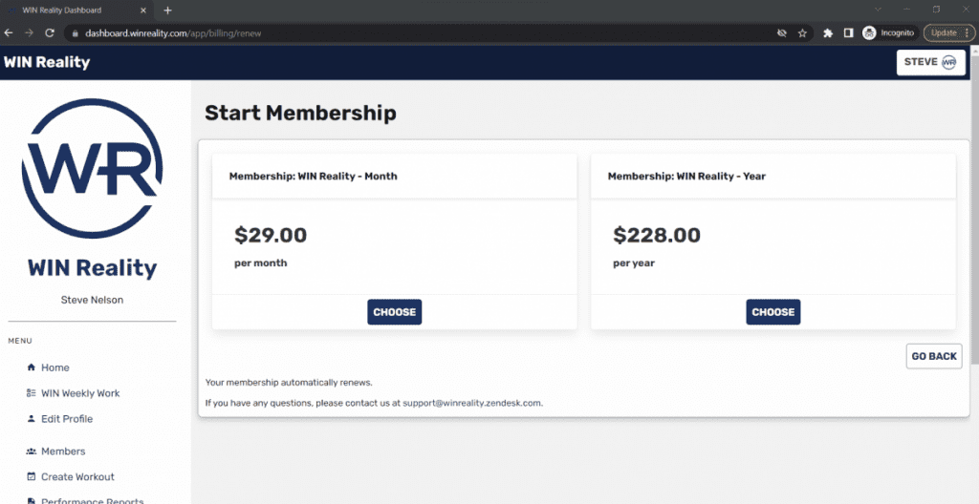Viewport: 979px width, 504px height.
Task: Click the Chrome Update button
Action: point(948,33)
